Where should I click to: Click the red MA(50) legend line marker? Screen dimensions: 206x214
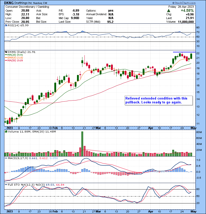tap(6, 61)
